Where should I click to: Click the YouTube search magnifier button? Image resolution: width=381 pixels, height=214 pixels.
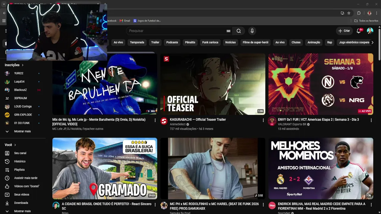[239, 31]
